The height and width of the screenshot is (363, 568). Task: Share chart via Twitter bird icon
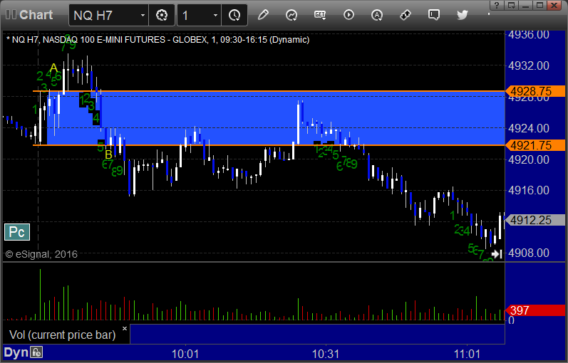tap(463, 15)
